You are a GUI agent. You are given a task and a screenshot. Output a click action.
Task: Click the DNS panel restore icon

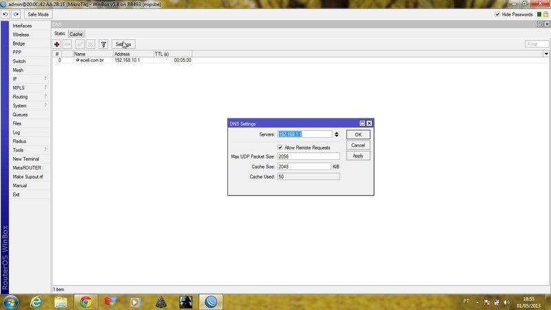[x=540, y=24]
